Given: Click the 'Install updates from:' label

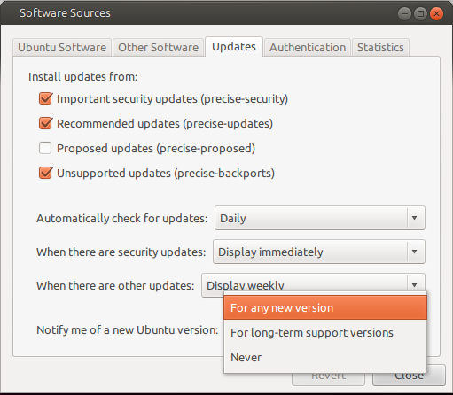Looking at the screenshot, I should (x=83, y=77).
